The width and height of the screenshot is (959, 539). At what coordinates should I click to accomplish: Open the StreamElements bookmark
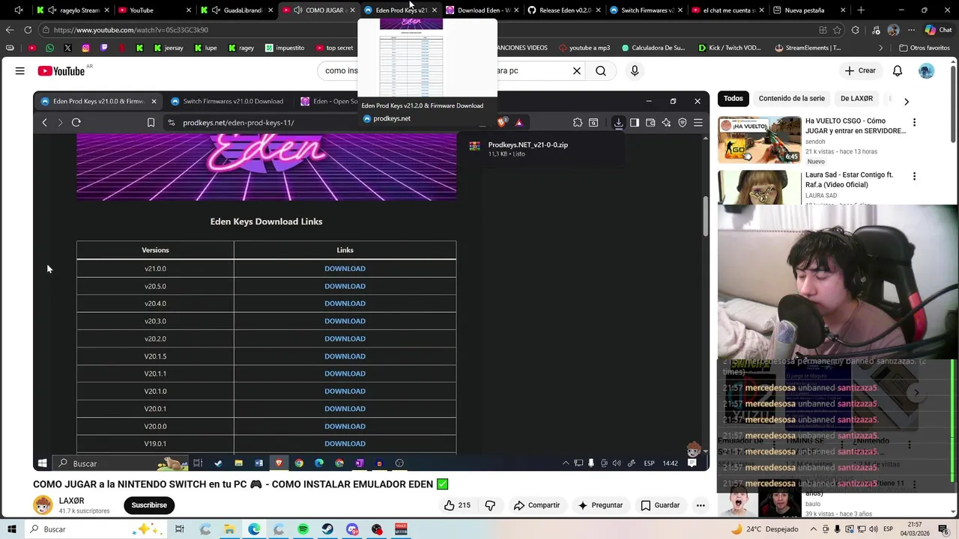click(x=808, y=48)
